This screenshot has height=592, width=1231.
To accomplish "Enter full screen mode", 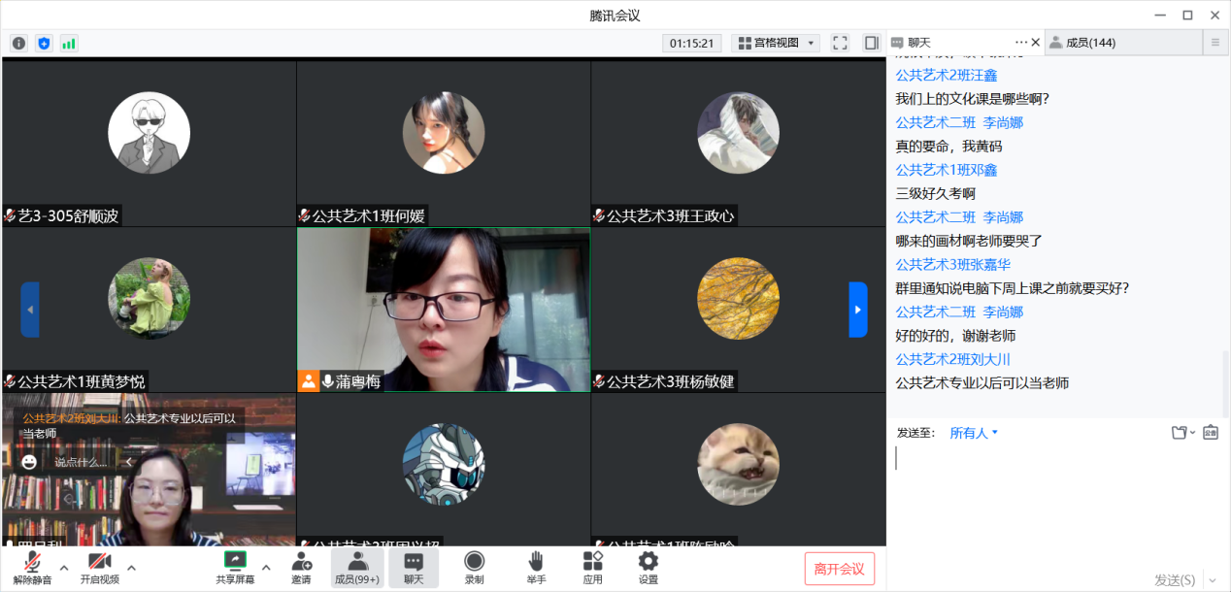I will 840,43.
